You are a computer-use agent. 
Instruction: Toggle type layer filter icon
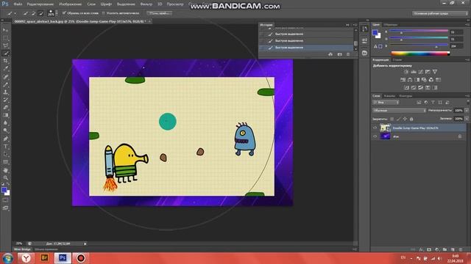click(x=433, y=103)
